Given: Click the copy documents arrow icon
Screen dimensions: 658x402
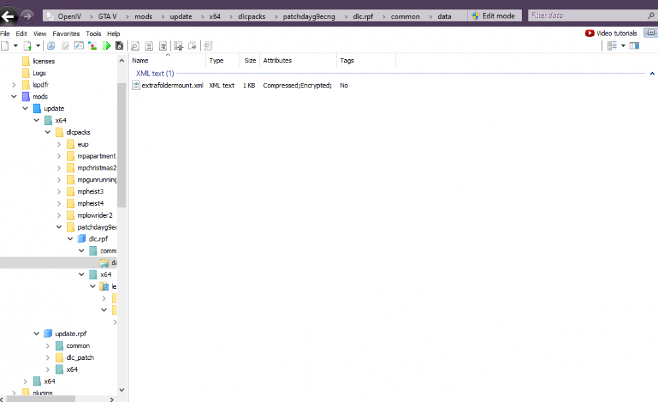Looking at the screenshot, I should (192, 46).
